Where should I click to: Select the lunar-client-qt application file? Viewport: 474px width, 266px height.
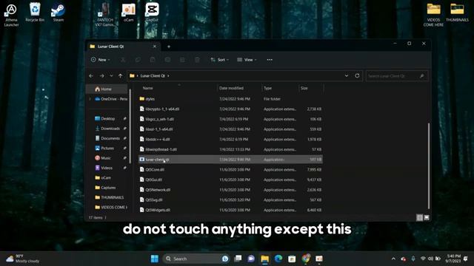point(230,160)
